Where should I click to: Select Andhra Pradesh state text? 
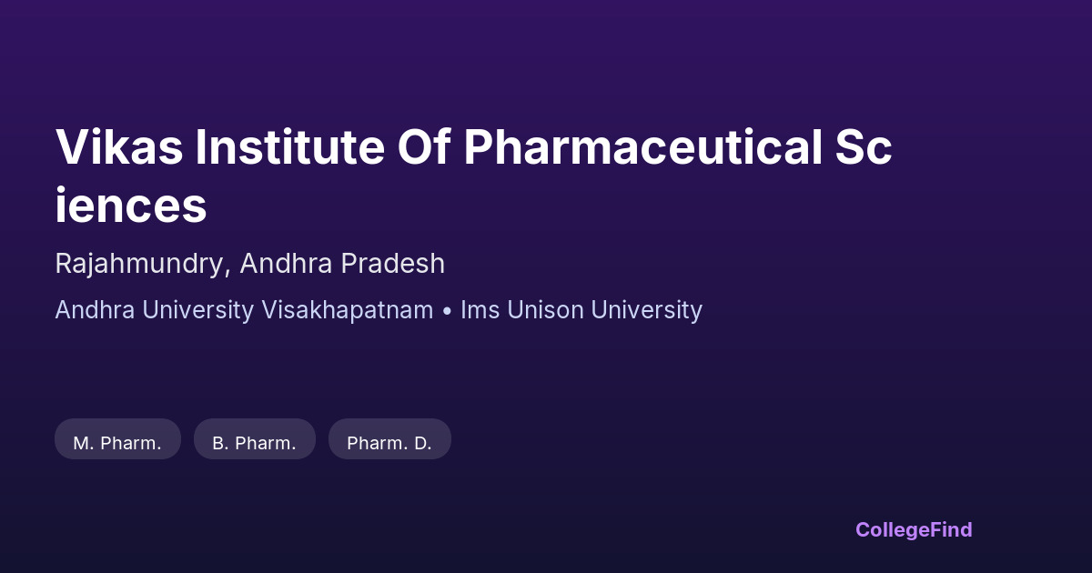pos(343,264)
